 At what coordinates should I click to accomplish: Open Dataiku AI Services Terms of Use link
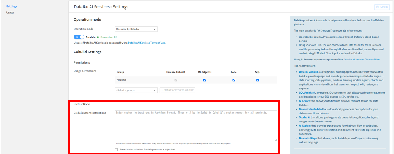[147, 43]
